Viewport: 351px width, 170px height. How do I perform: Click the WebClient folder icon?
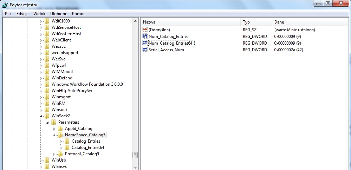47,40
